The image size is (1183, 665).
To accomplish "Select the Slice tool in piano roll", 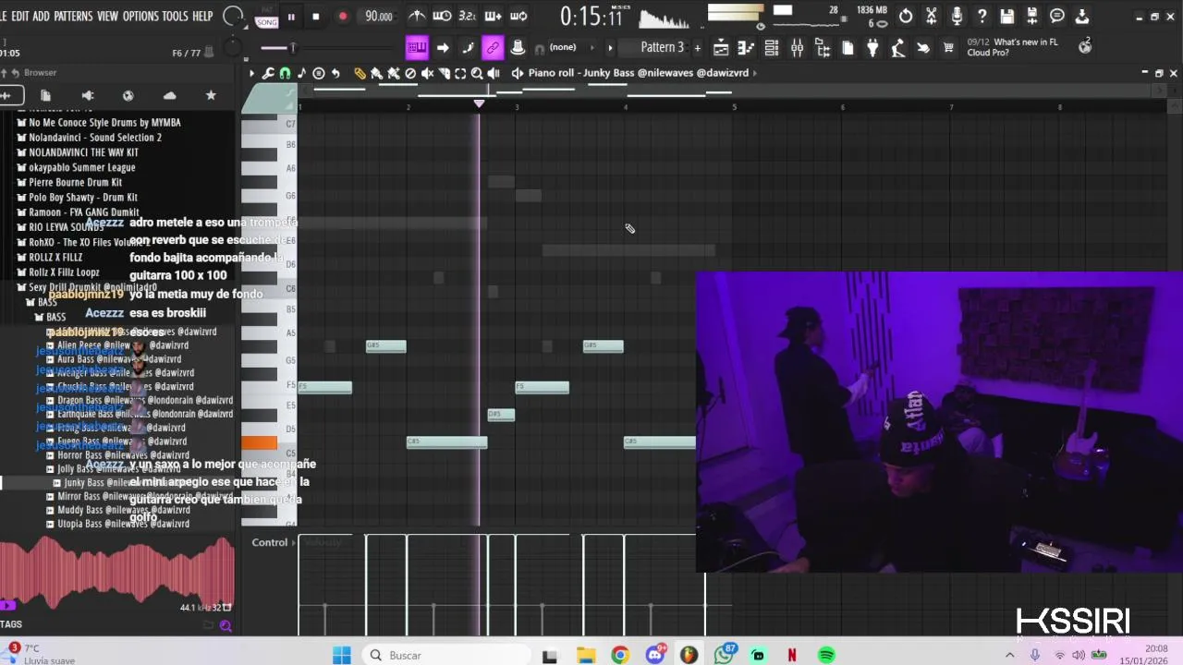I will 444,73.
